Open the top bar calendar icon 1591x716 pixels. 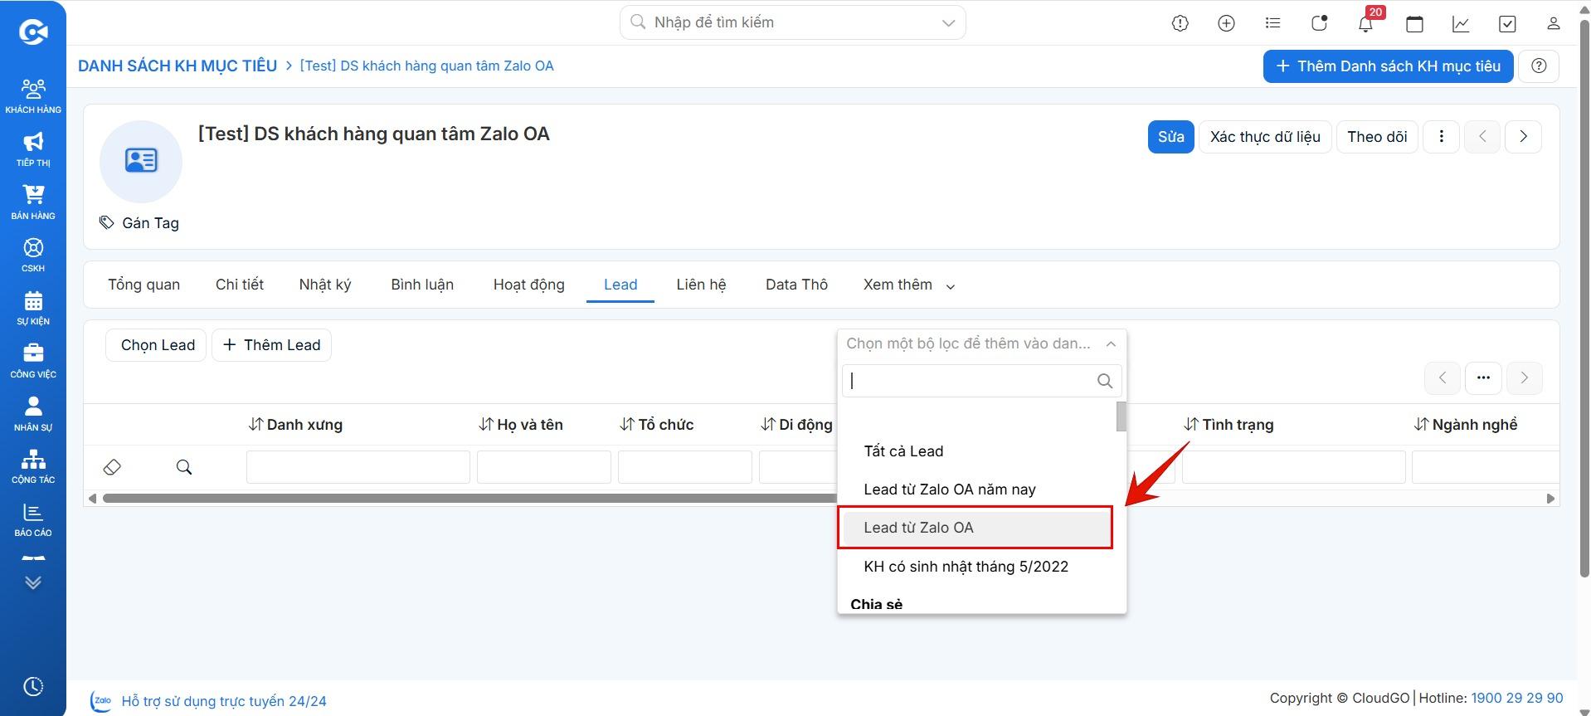coord(1414,23)
